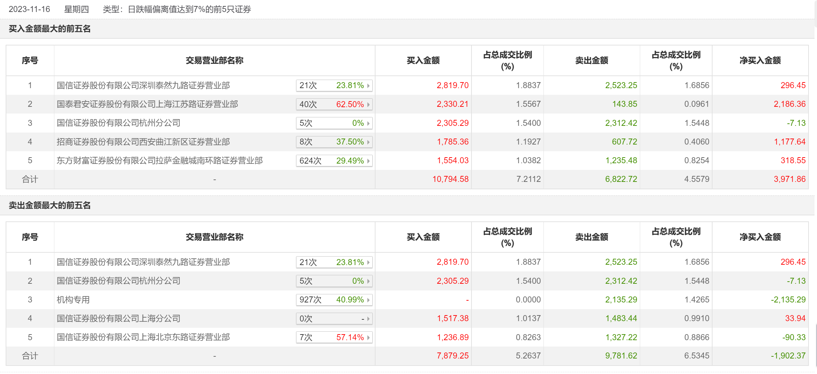Select 机构专用 sell amount 2,135.29

[621, 300]
